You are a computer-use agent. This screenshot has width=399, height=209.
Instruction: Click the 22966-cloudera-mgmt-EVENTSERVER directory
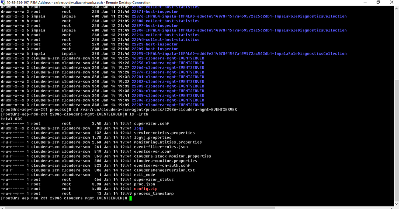(x=168, y=67)
